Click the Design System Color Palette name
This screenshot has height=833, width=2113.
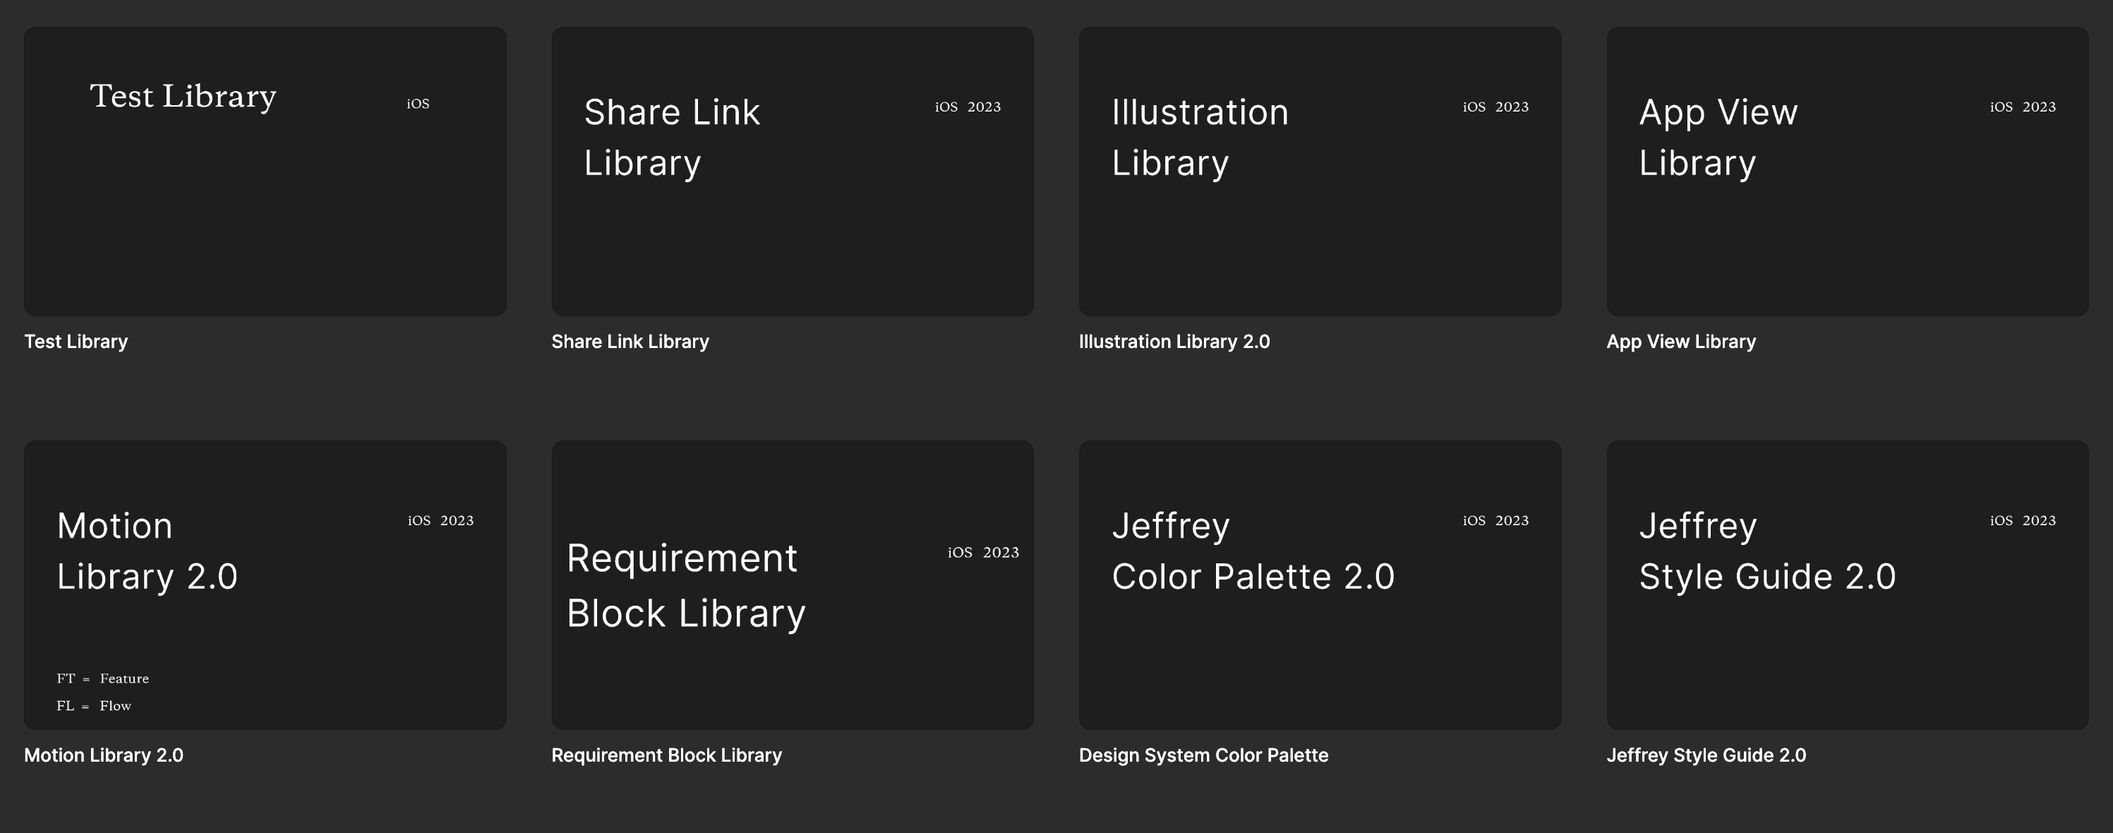tap(1203, 755)
